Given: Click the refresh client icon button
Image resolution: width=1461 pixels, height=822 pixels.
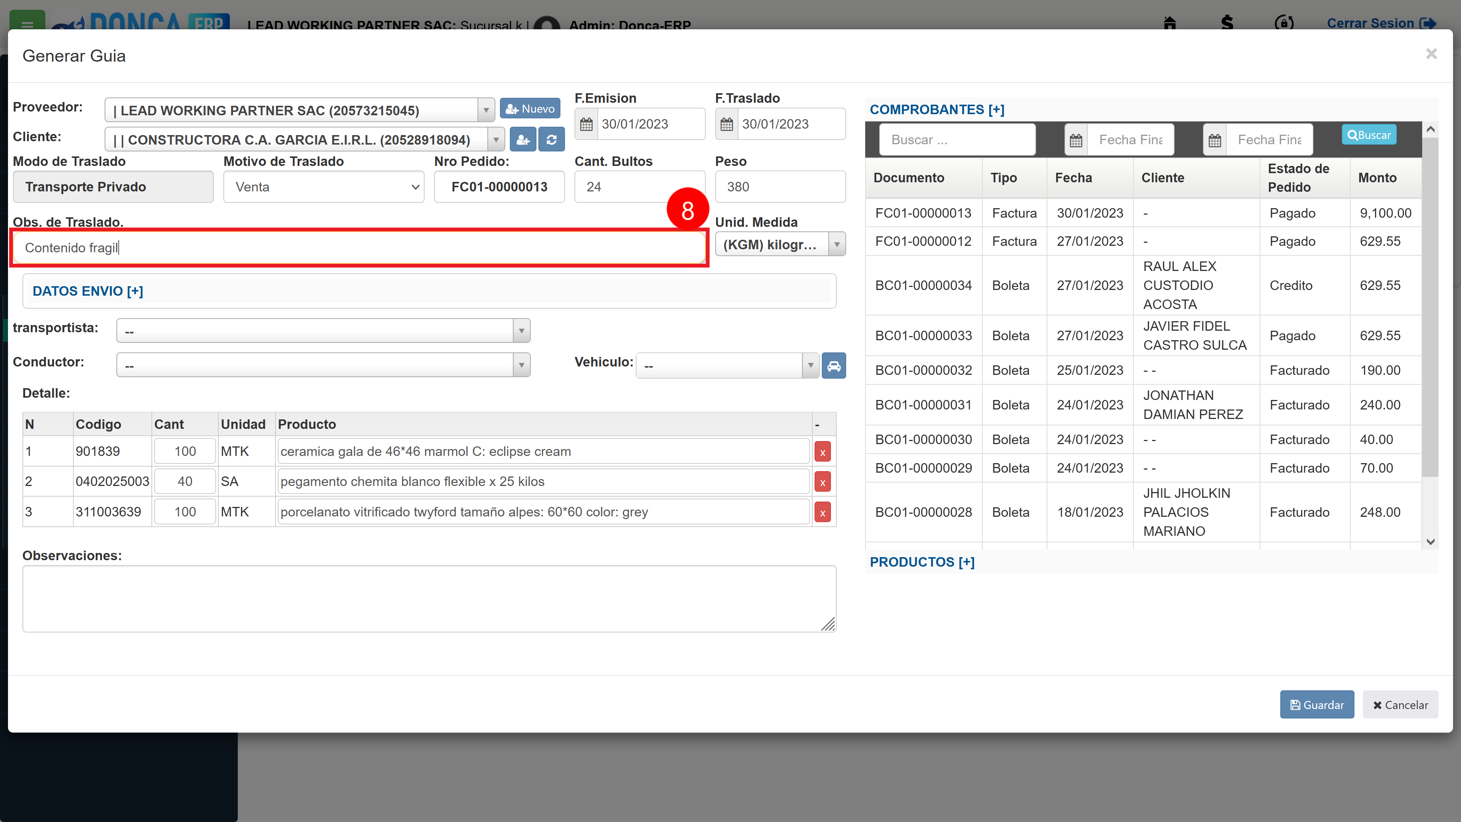Looking at the screenshot, I should click(551, 140).
